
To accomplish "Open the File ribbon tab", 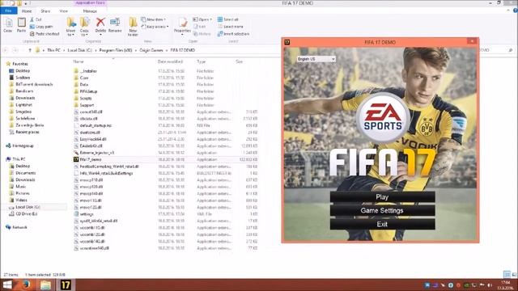I will [x=9, y=11].
